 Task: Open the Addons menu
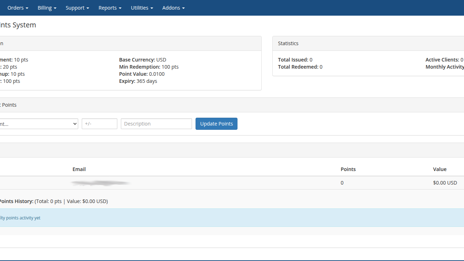(173, 8)
